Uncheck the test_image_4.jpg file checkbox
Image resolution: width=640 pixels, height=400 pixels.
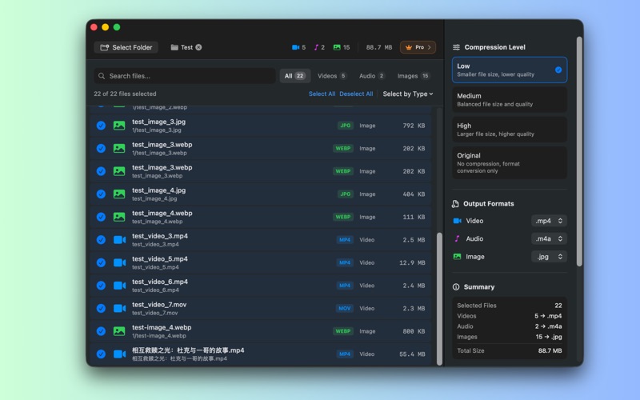[101, 194]
